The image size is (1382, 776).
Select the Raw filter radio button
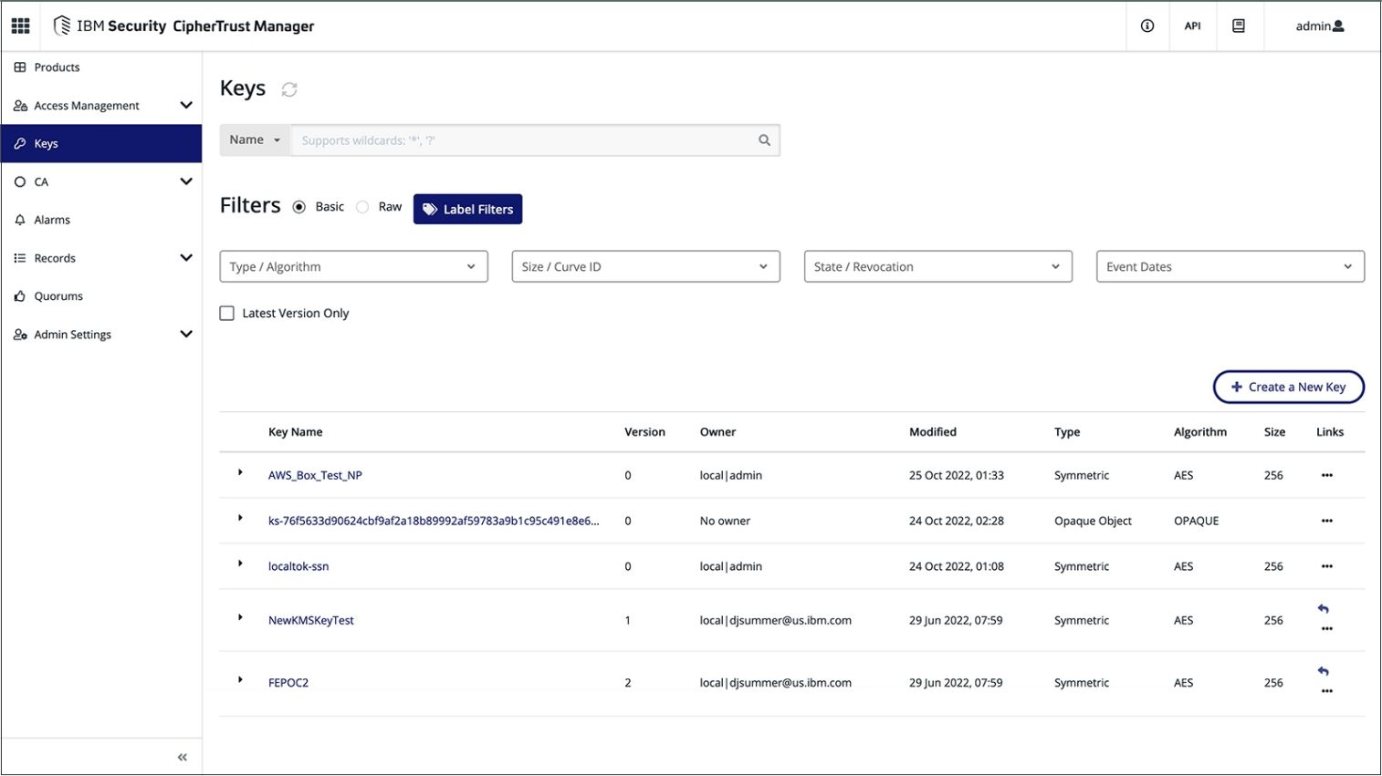coord(363,207)
